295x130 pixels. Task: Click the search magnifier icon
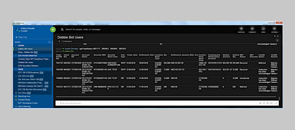click(62, 30)
